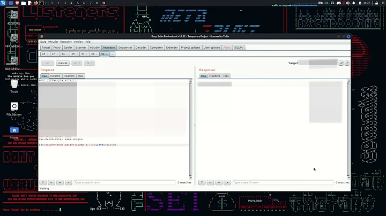Open the history back dropdown arrow
This screenshot has height=216, width=386.
79,63
